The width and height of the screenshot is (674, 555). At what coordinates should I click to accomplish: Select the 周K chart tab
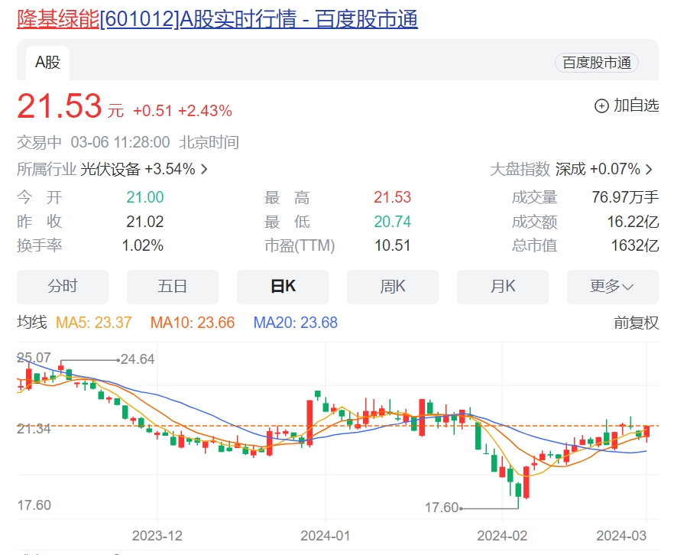point(393,287)
